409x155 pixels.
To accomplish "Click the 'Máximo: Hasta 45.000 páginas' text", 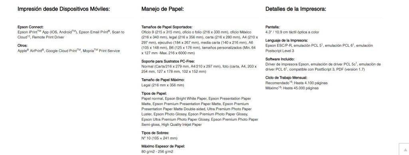I will (292, 88).
